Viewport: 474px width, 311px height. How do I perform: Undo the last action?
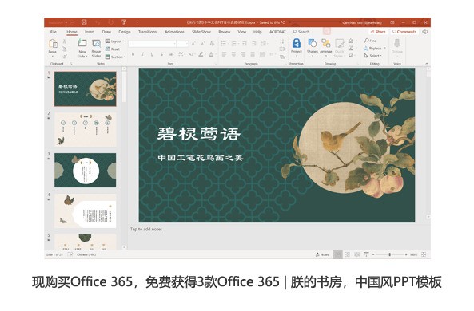[98, 22]
